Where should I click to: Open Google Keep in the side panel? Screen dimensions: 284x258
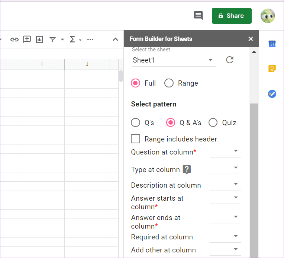point(272,69)
